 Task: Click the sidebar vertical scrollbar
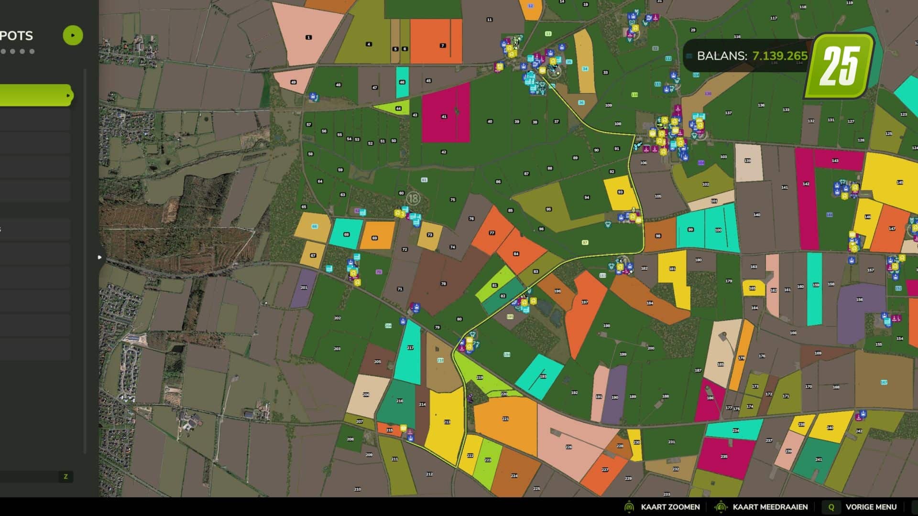(85, 260)
